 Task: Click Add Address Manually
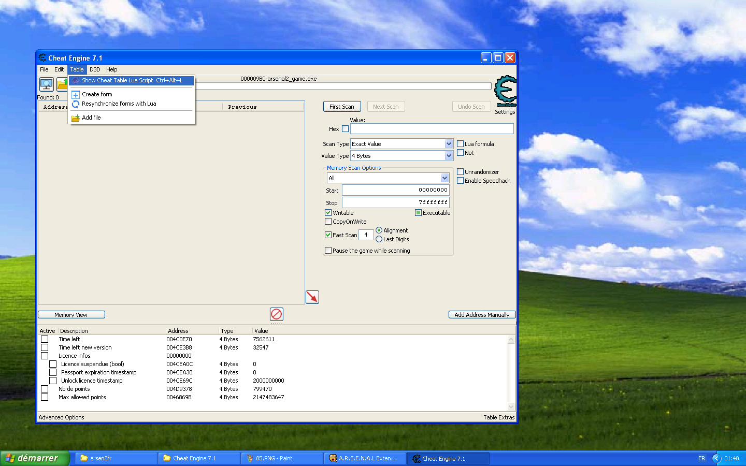[x=482, y=315]
